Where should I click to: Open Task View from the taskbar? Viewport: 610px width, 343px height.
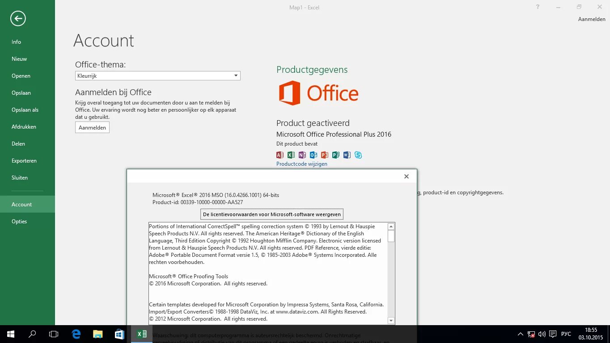pyautogui.click(x=54, y=334)
